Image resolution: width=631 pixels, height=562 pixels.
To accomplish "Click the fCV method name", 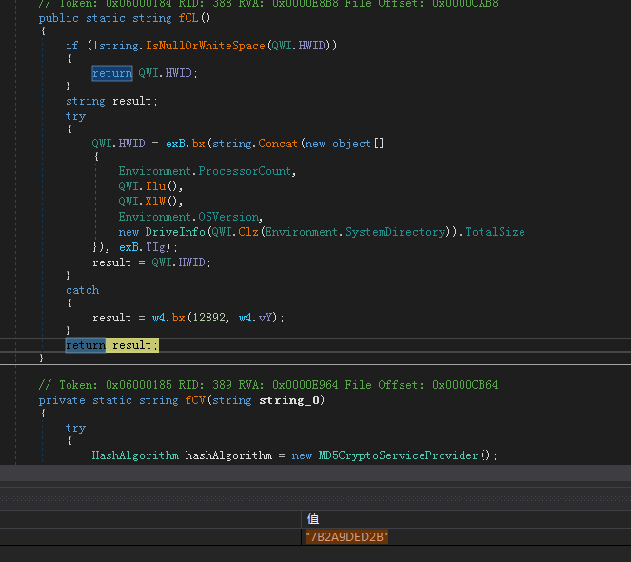I will [195, 400].
